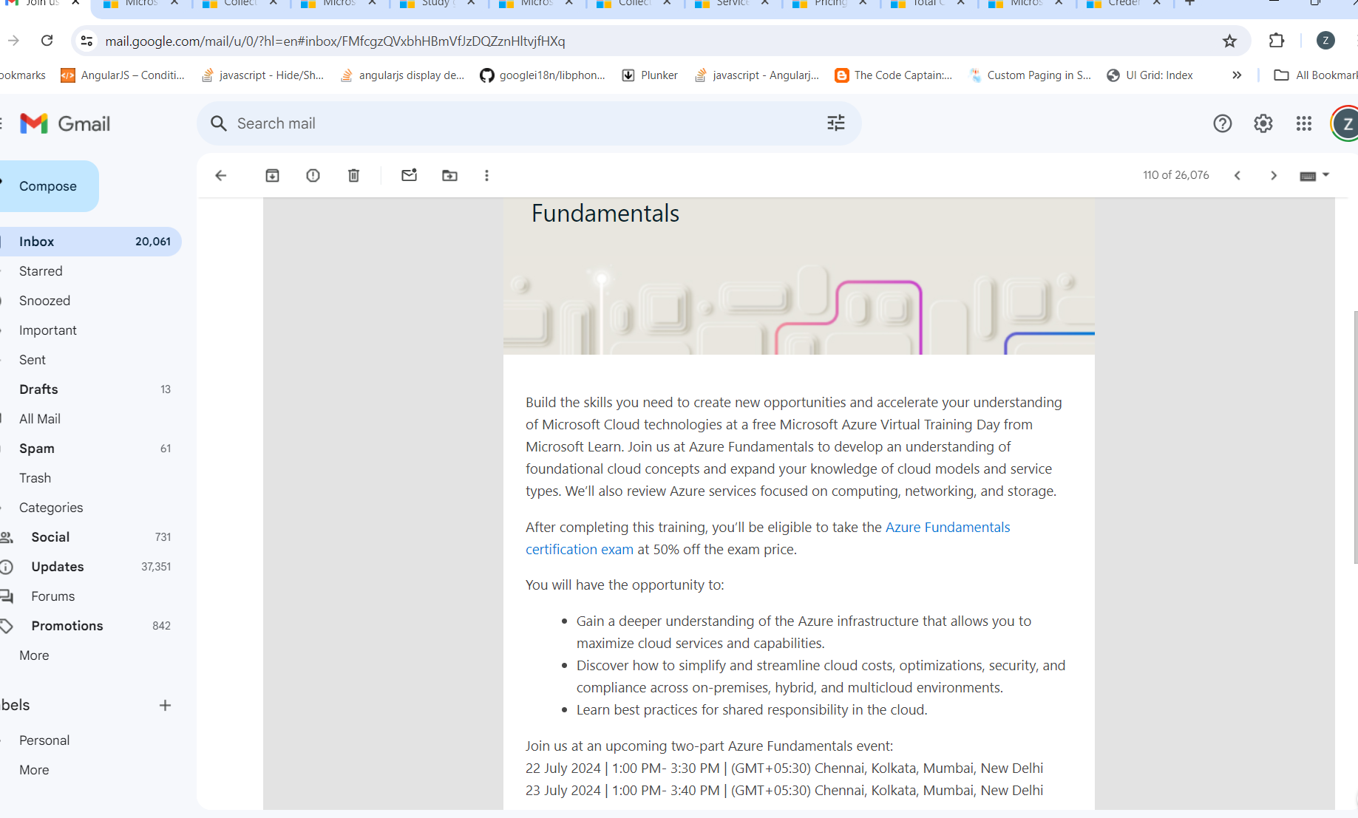Open a new browser tab
The height and width of the screenshot is (818, 1358).
1190,3
